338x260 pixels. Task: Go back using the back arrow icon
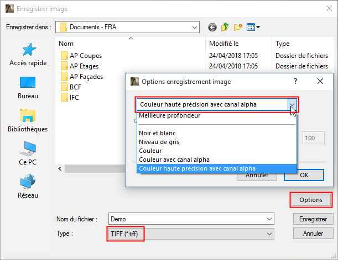pos(212,27)
